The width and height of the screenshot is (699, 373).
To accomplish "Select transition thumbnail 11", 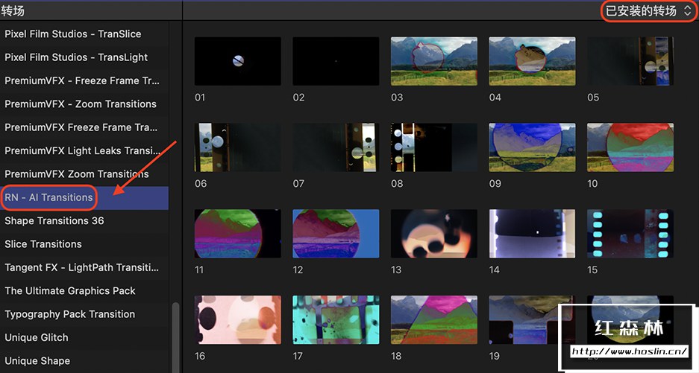I will 238,234.
